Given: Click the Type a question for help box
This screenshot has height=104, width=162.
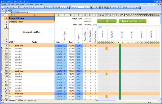Looking at the screenshot, I should click(x=147, y=4).
